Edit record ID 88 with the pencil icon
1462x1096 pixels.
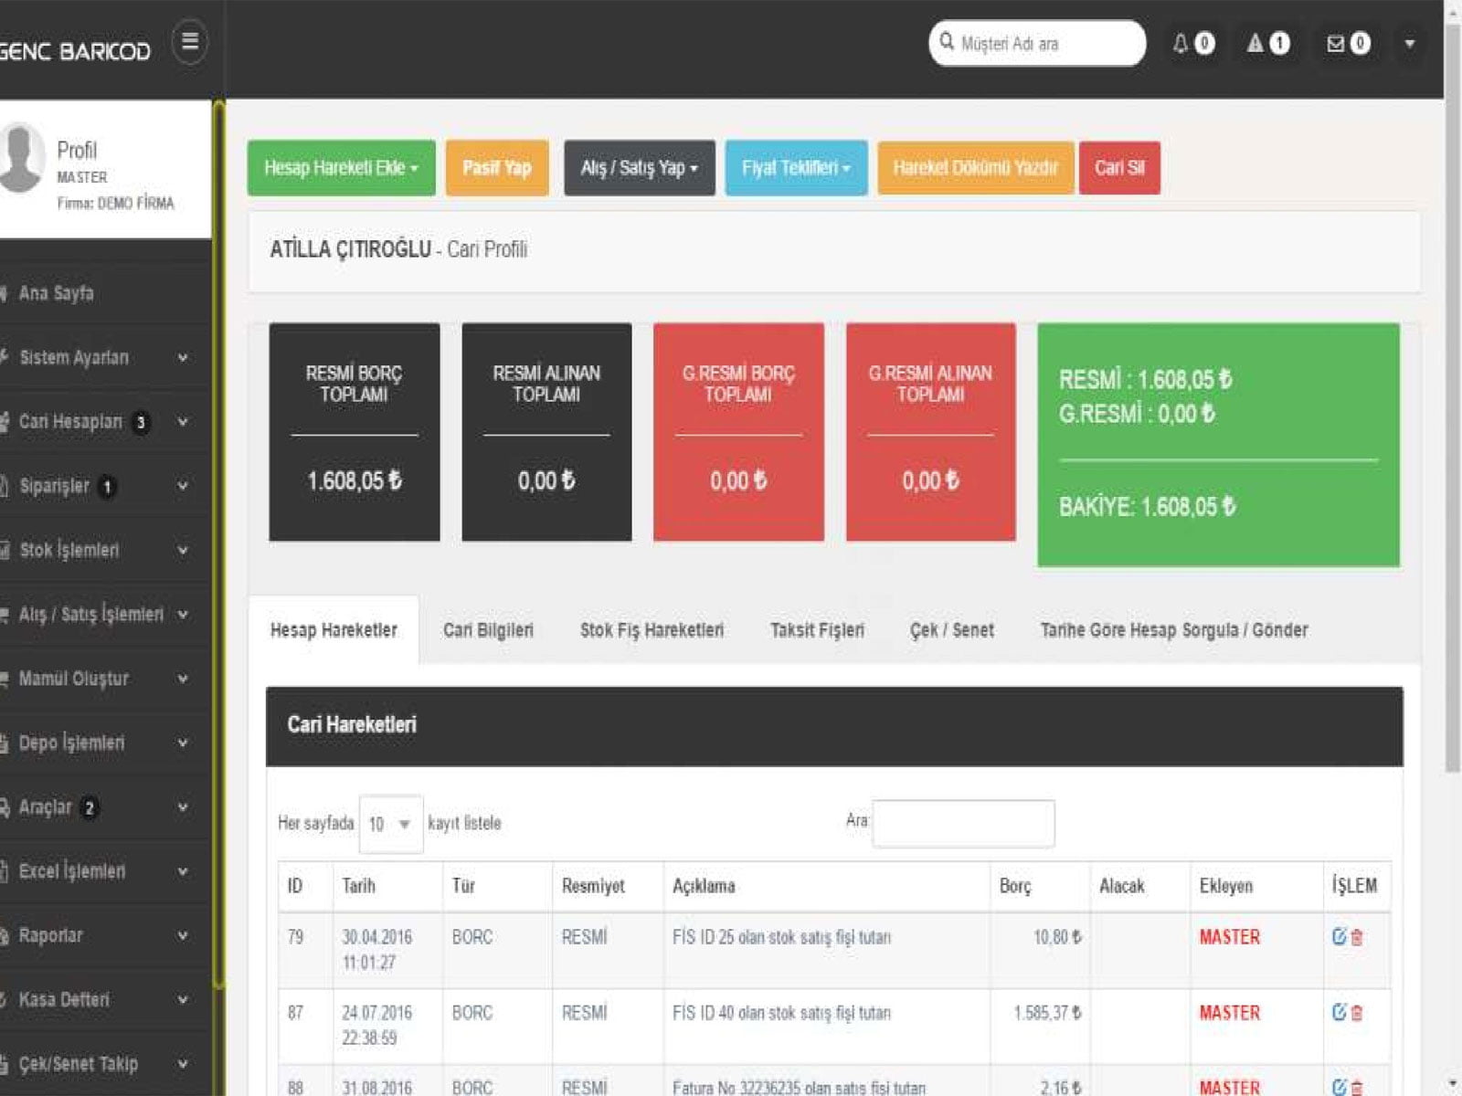coord(1340,1087)
